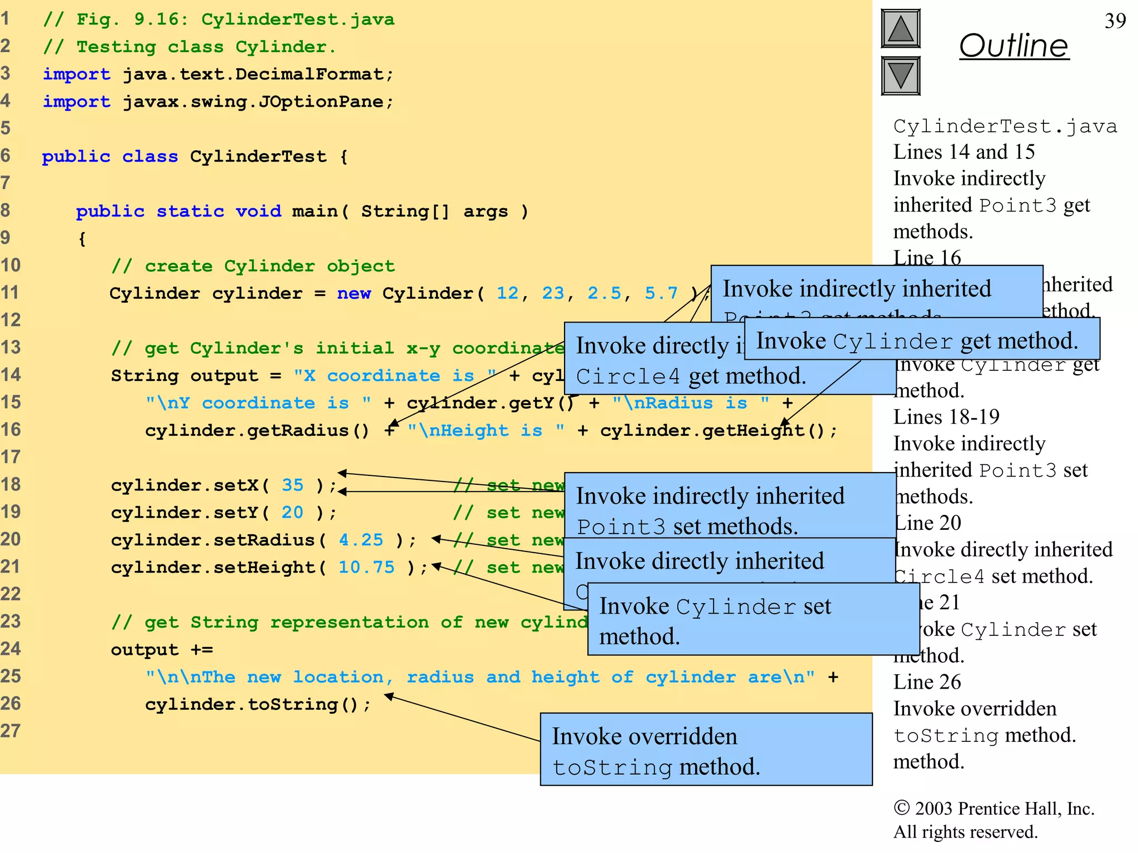
Task: Click the Fig. 9.16 comment on line 1
Action: coord(219,19)
